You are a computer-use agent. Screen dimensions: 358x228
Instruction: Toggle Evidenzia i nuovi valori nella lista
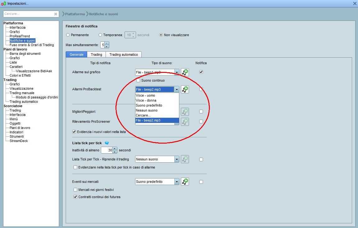[74, 132]
